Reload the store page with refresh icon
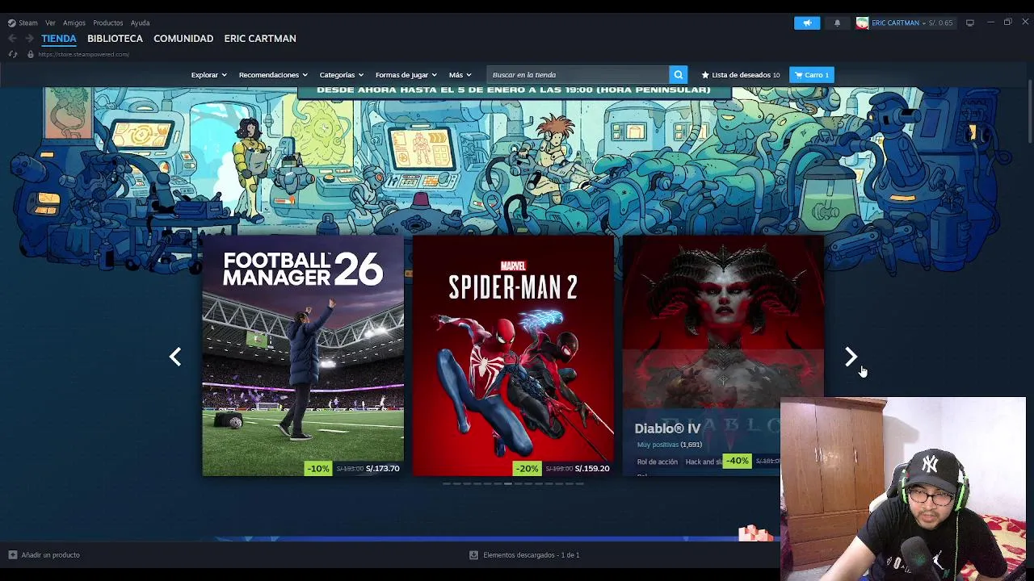The height and width of the screenshot is (581, 1034). pos(12,54)
